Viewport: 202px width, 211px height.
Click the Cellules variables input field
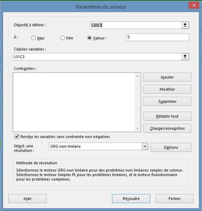click(97, 57)
